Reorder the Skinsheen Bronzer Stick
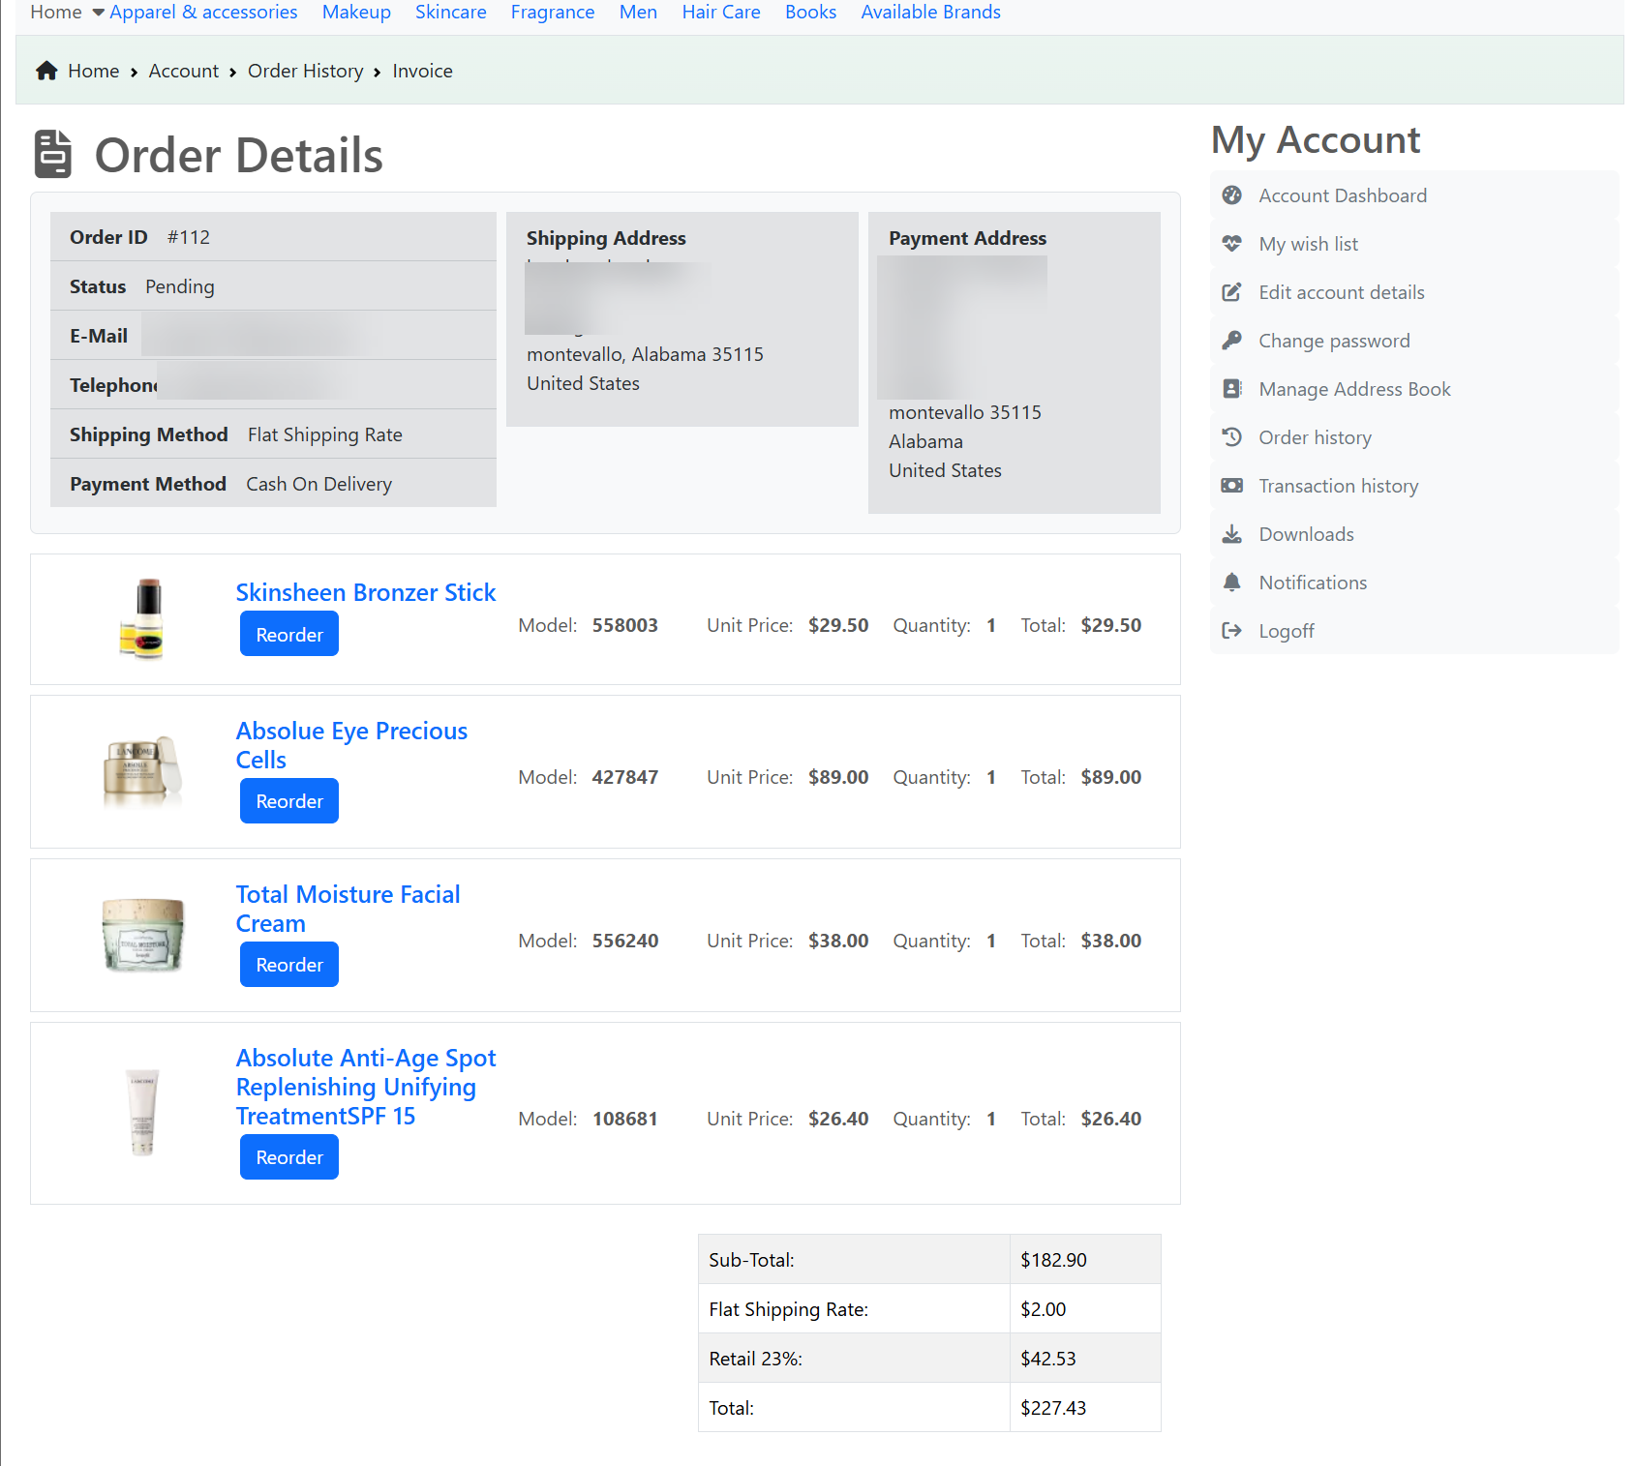The height and width of the screenshot is (1466, 1636). 288,634
